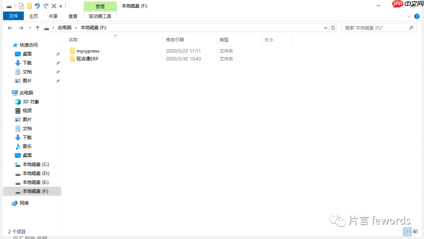The image size is (424, 239).
Task: Go forward with the right arrow
Action: (21, 28)
